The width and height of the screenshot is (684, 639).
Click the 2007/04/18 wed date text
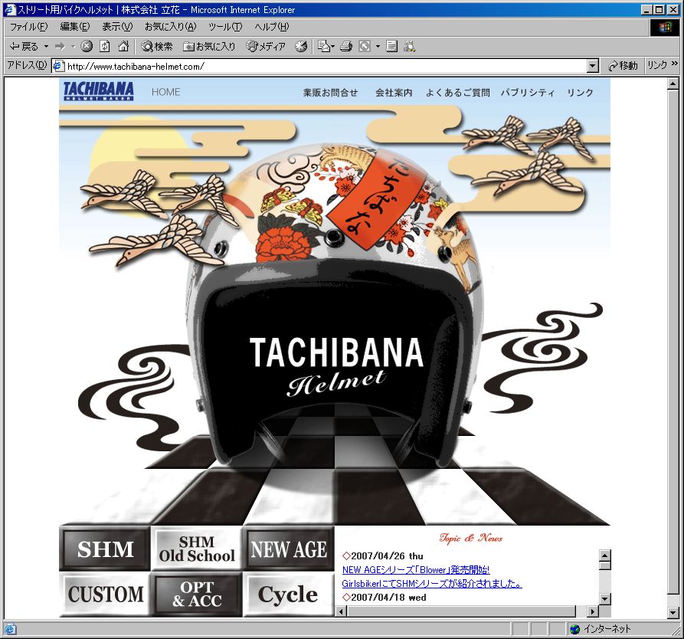(388, 598)
